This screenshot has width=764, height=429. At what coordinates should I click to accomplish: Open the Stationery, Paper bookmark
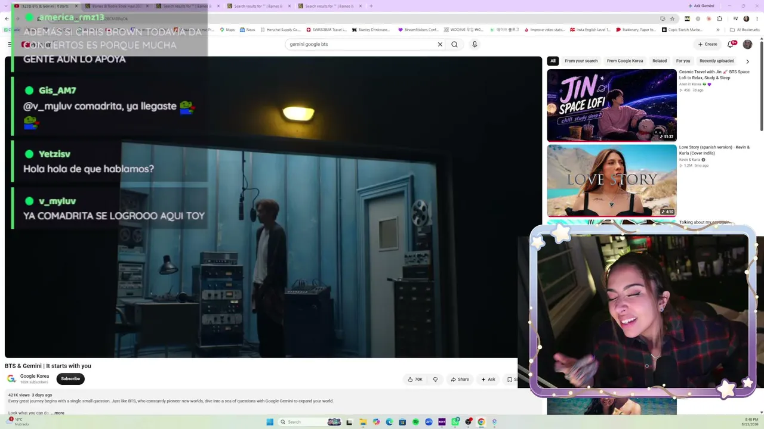[636, 30]
